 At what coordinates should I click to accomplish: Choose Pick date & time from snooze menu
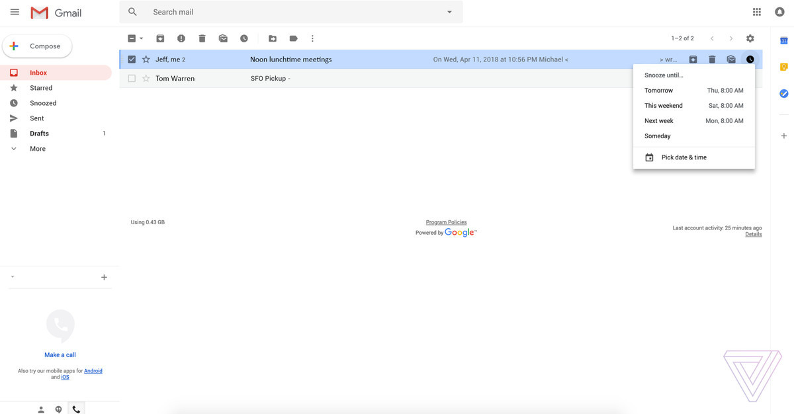[684, 157]
